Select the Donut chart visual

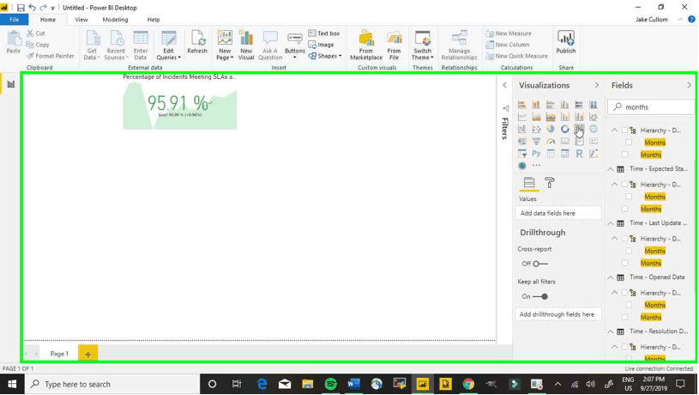[565, 129]
